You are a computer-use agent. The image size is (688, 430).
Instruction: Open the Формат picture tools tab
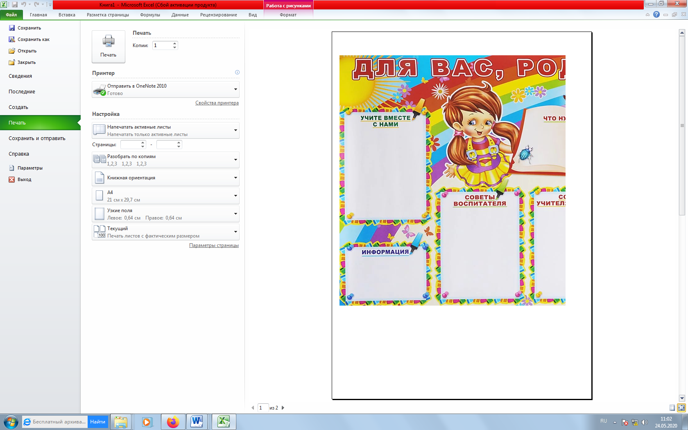[x=288, y=15]
